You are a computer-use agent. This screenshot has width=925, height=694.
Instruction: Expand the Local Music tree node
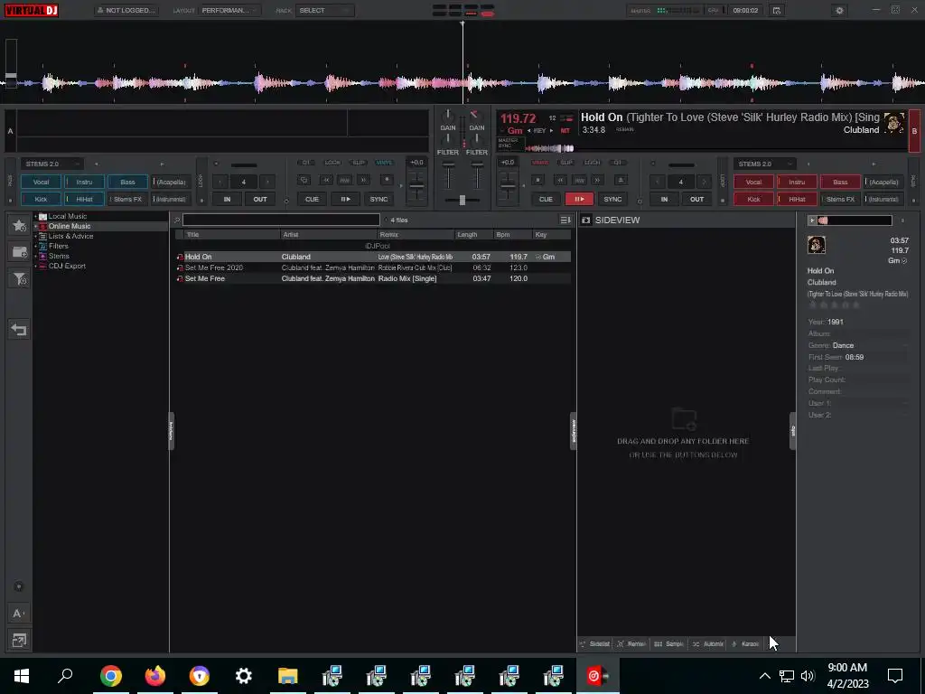(x=35, y=216)
